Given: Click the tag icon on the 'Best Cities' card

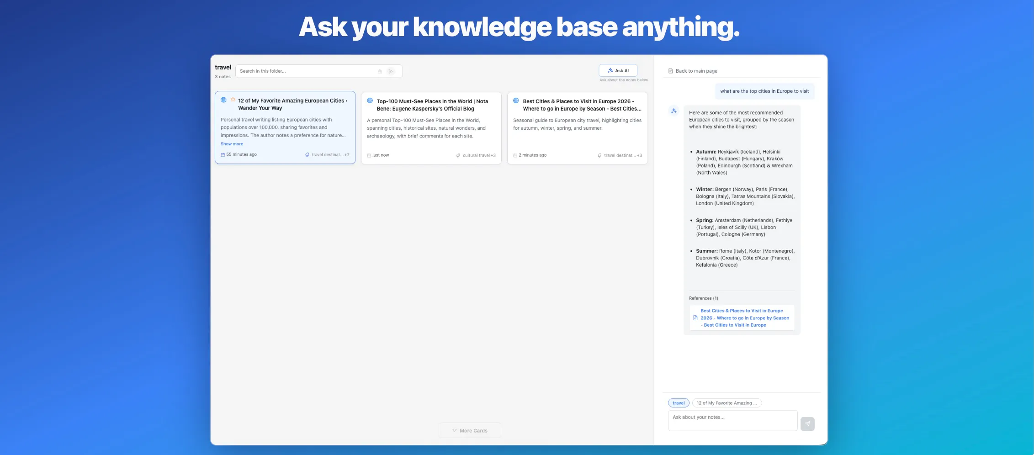Looking at the screenshot, I should 599,155.
